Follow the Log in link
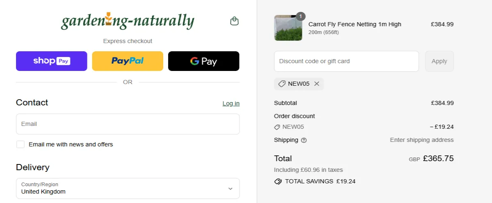The height and width of the screenshot is (203, 492). [231, 103]
